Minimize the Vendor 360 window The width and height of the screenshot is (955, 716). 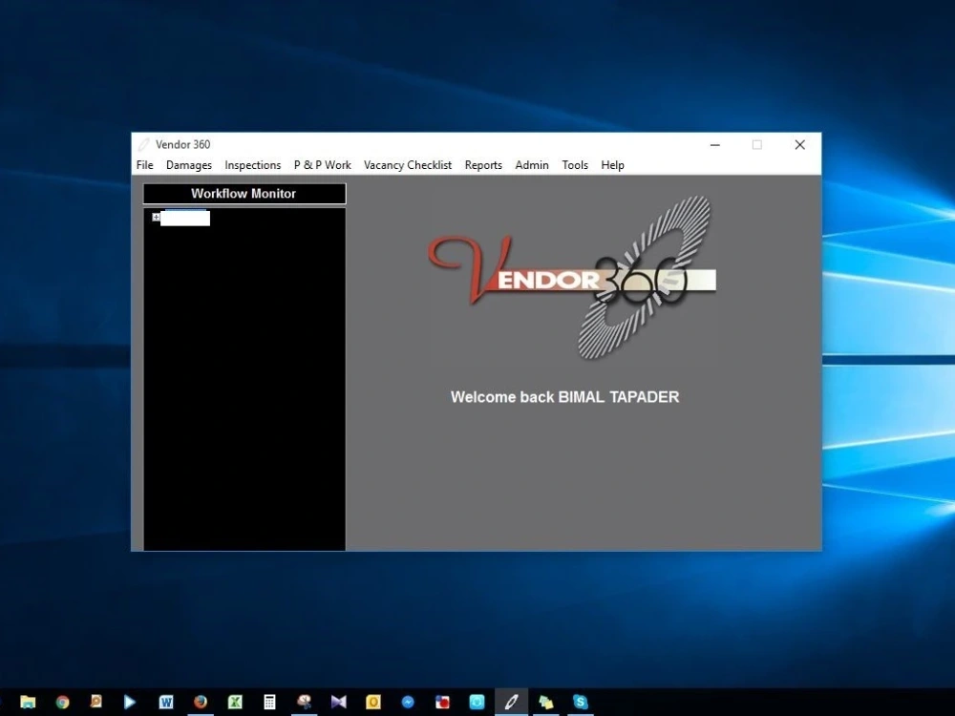(715, 145)
